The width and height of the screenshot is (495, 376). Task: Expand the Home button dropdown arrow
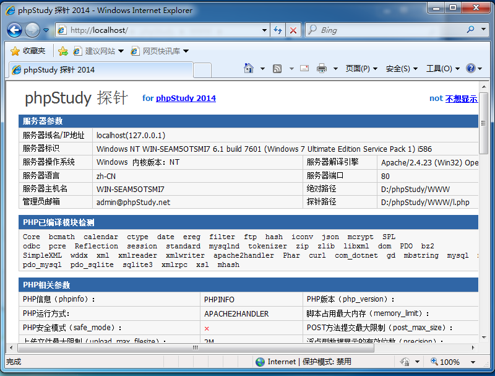tap(262, 69)
